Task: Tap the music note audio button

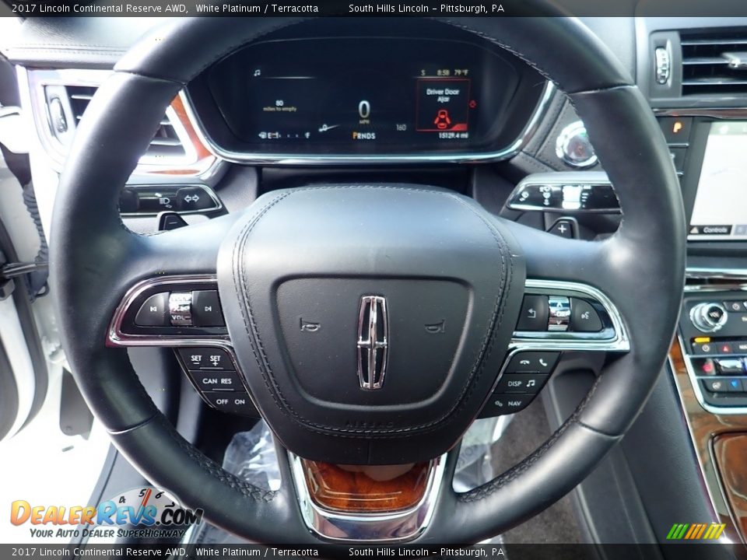Action: 531,383
